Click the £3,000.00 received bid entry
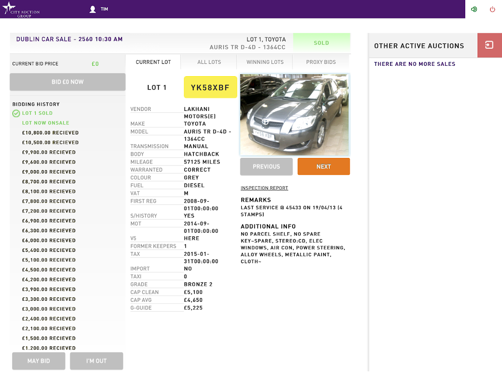 [49, 309]
